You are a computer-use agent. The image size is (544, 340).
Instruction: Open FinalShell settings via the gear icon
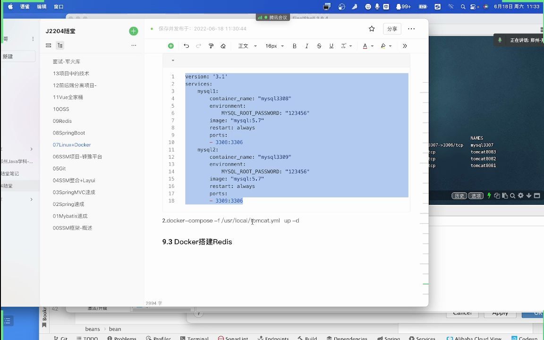point(520,195)
